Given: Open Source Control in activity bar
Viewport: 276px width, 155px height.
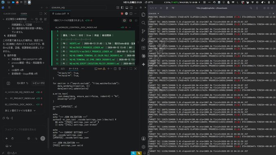Looking at the screenshot, I should click(143, 31).
